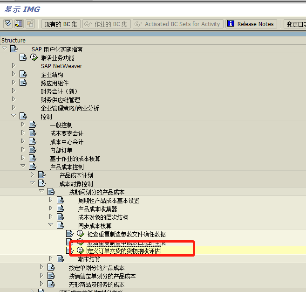
Task: Click the 变更日志 button
Action: pos(295,24)
